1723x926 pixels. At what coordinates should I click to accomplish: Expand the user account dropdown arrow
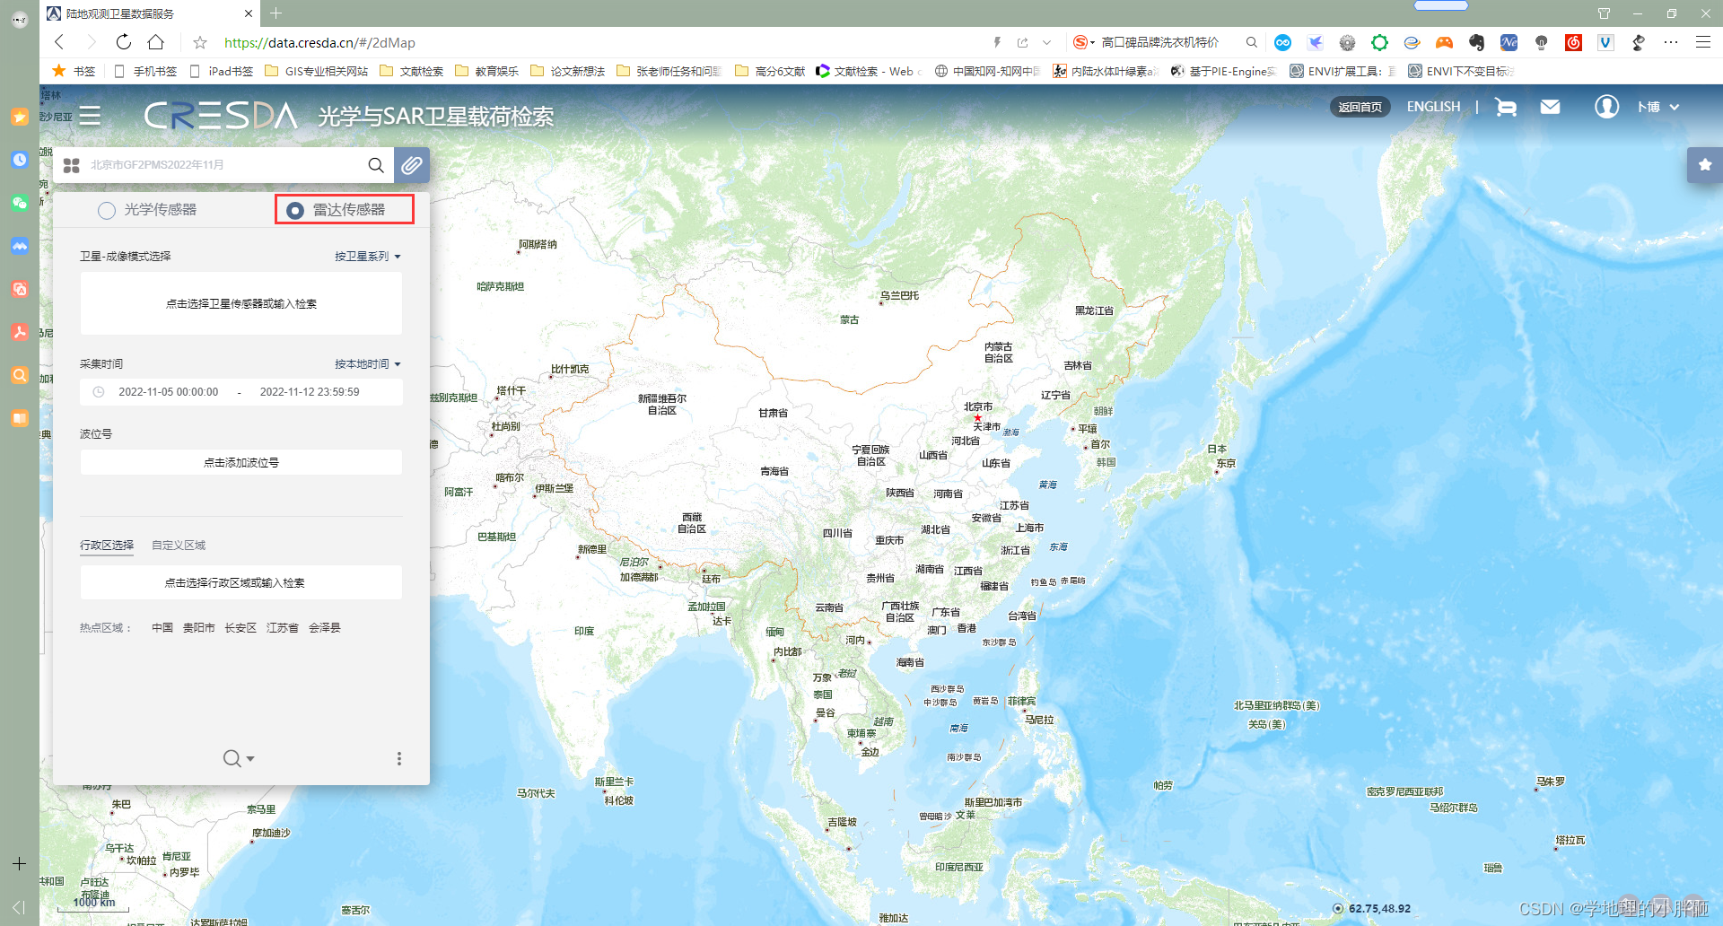(x=1675, y=107)
